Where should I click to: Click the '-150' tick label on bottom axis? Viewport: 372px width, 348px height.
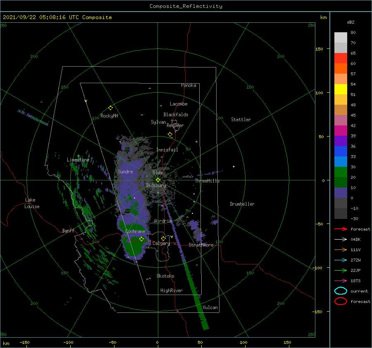[x=24, y=342]
